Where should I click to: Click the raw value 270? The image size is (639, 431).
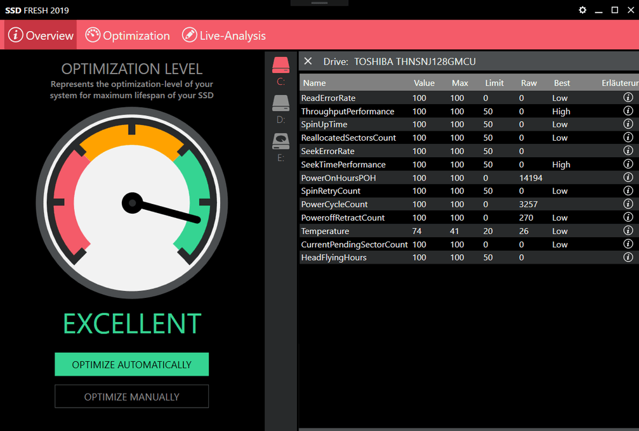click(x=525, y=218)
